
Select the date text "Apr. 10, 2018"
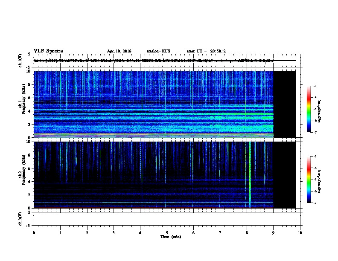pyautogui.click(x=119, y=51)
